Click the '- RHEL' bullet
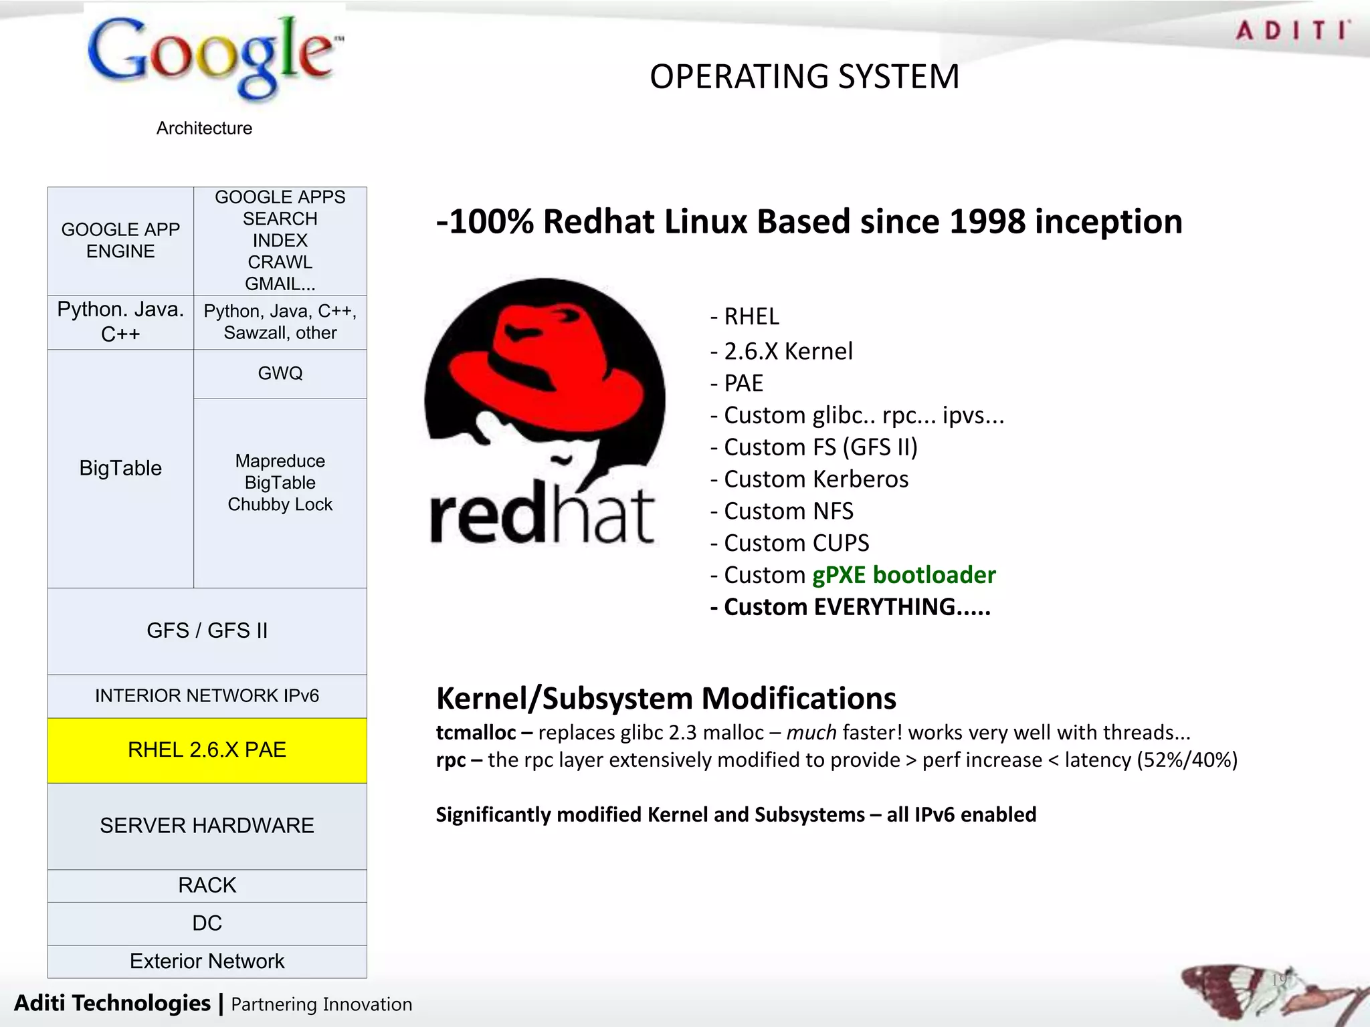Viewport: 1370px width, 1027px height. point(745,316)
